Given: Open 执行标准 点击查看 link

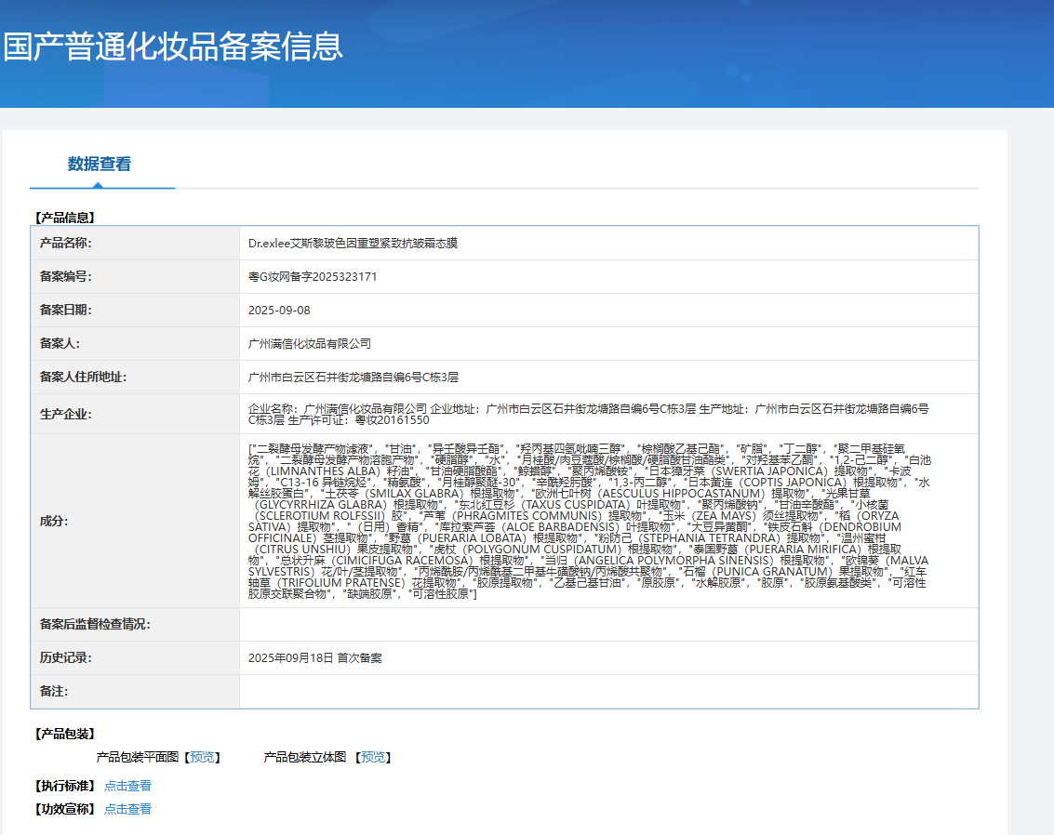Looking at the screenshot, I should tap(127, 786).
